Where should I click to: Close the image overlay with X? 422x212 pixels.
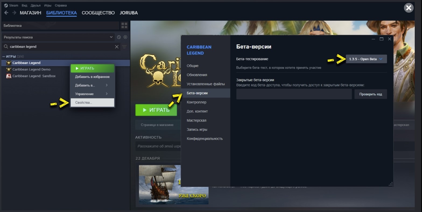tap(409, 8)
